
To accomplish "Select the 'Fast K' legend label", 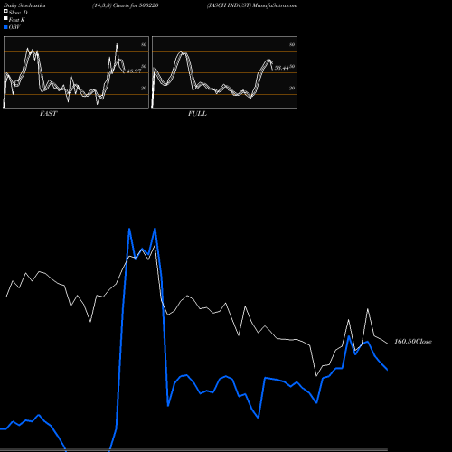I will point(17,20).
